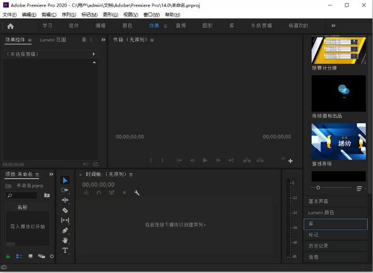The image size is (373, 273).
Task: Switch project panel to icon view
Action: (x=30, y=256)
